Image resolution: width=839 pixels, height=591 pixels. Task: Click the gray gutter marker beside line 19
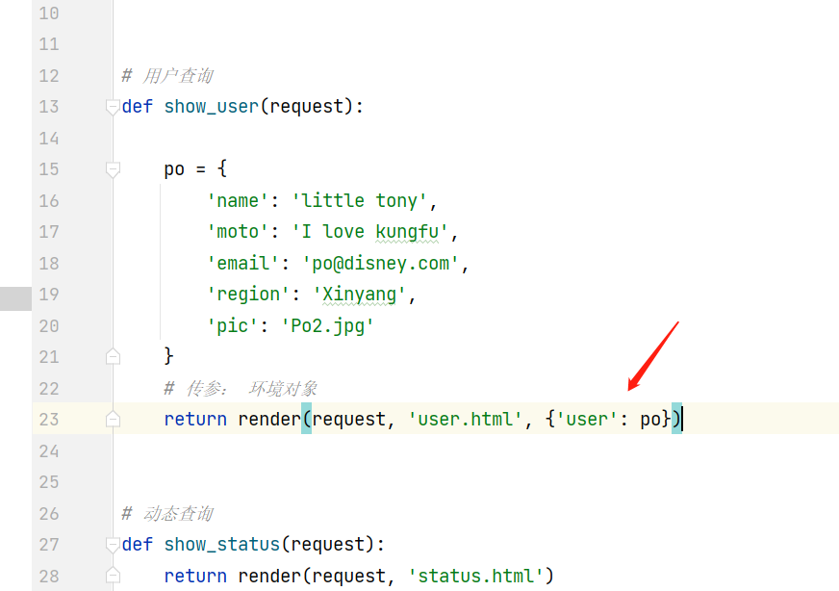pos(15,298)
